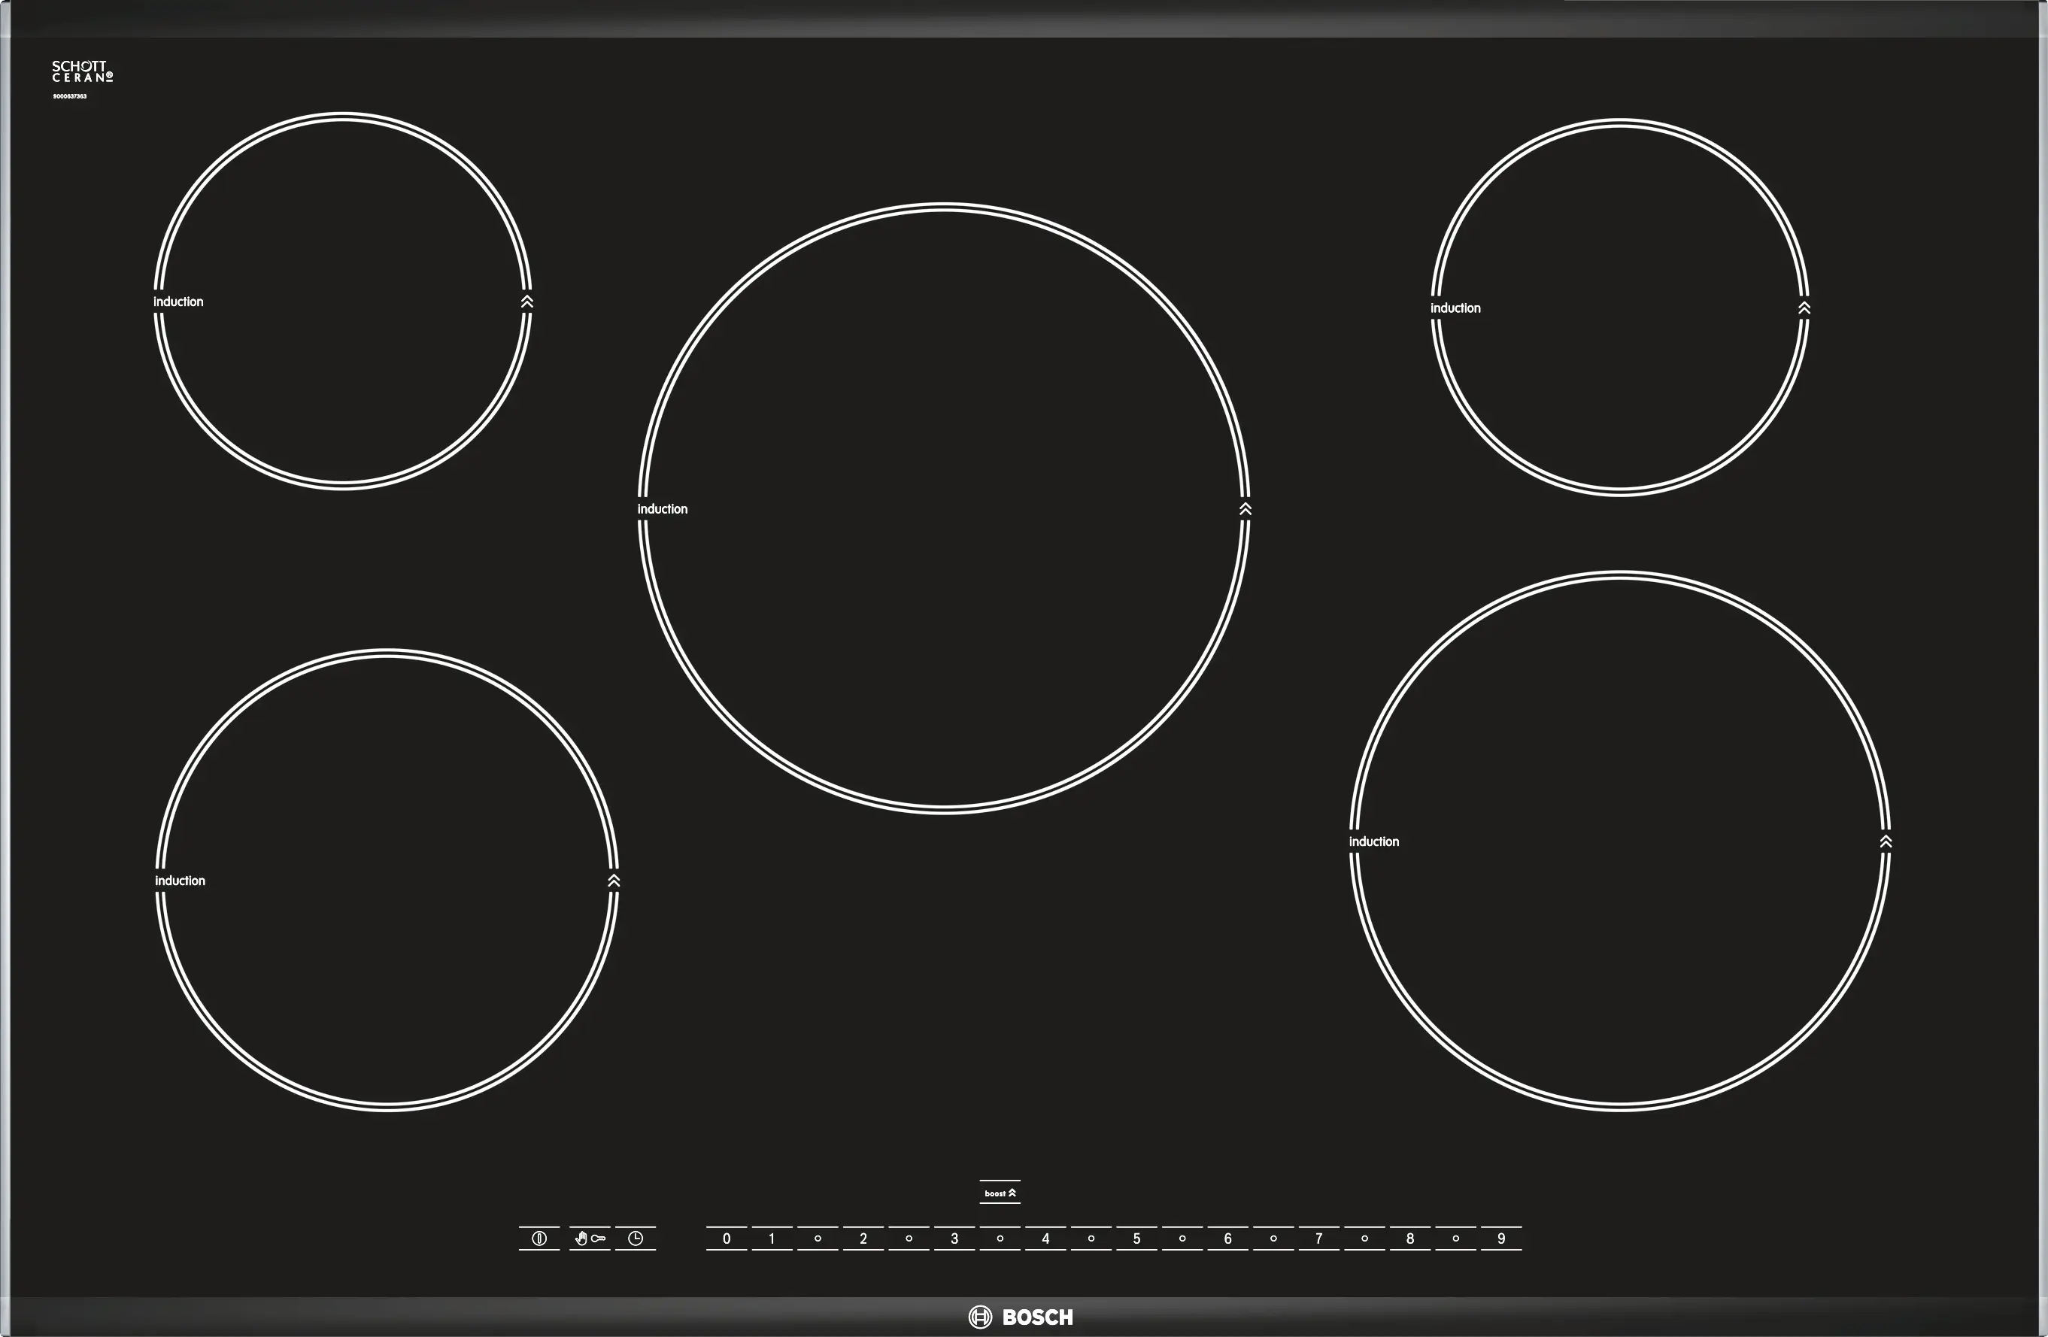Set heat level to 0

727,1238
